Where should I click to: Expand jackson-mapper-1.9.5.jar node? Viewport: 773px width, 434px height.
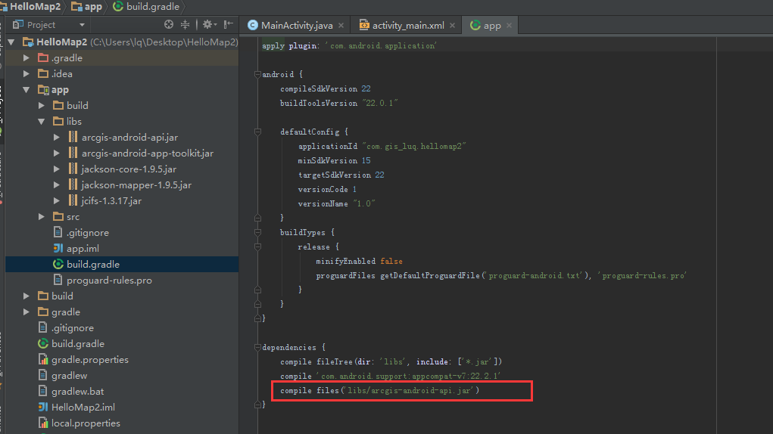point(57,185)
